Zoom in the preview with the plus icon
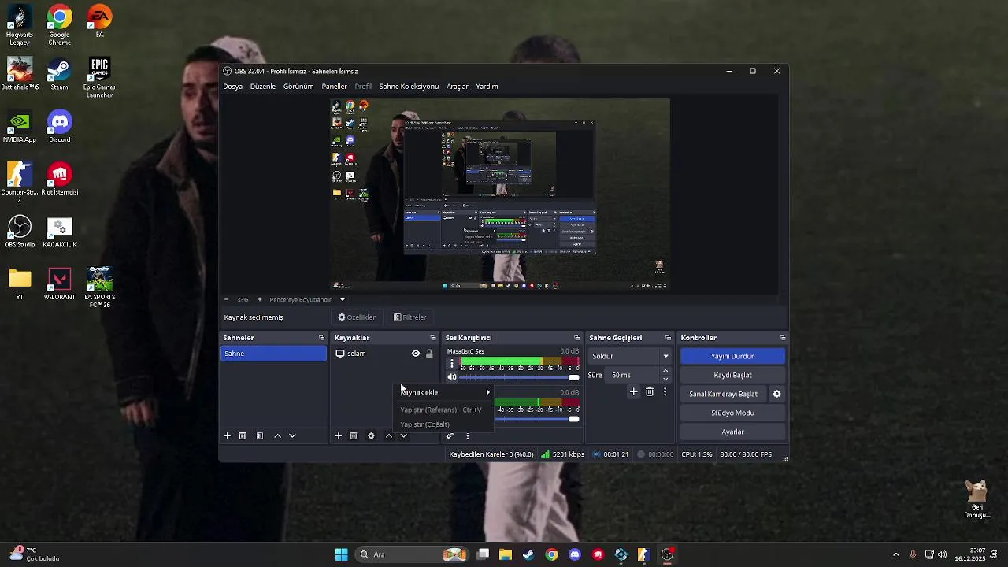Screen dimensions: 1008x567 260,299
